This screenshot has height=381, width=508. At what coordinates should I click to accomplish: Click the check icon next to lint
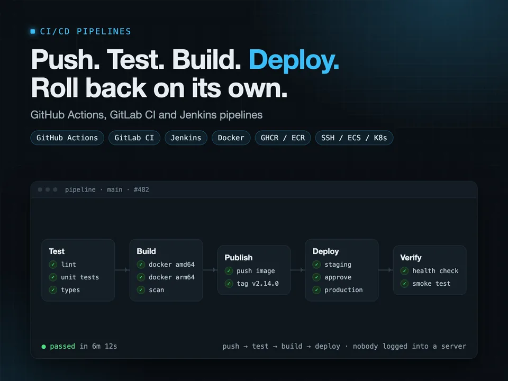[x=53, y=265]
